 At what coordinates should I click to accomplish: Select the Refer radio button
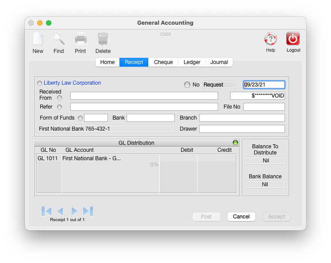click(x=60, y=107)
